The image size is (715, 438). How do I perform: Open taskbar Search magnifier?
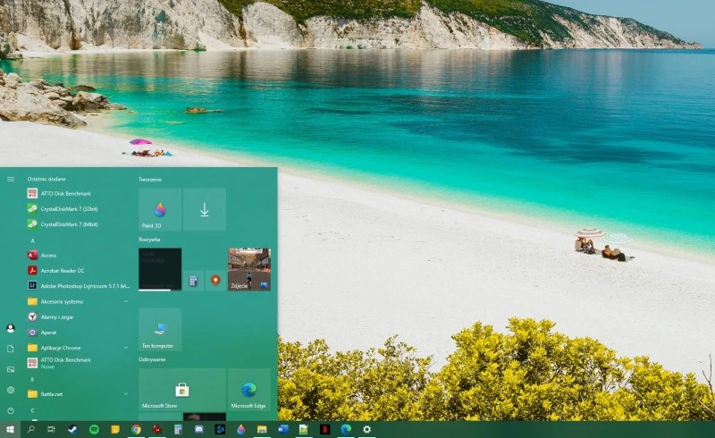click(31, 429)
